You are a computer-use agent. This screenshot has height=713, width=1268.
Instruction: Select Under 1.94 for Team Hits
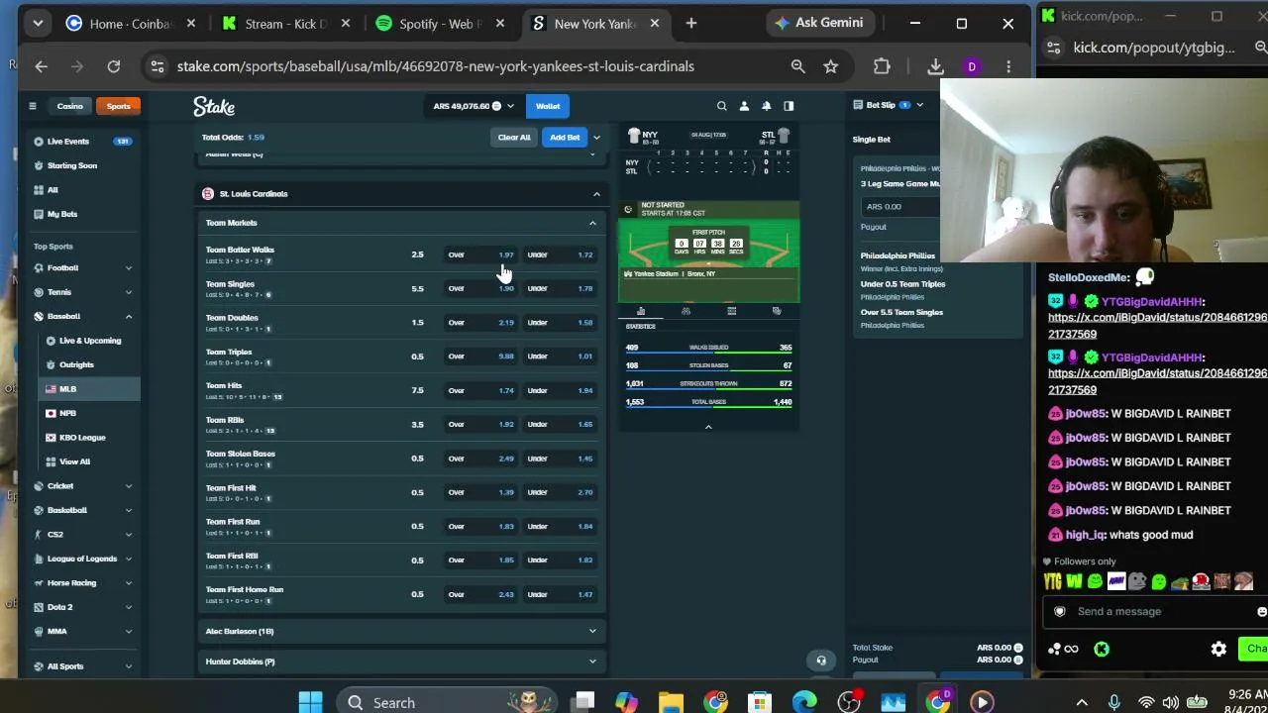562,390
